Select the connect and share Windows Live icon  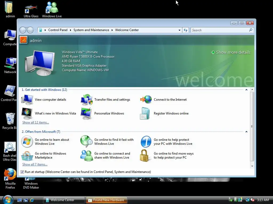[87, 155]
